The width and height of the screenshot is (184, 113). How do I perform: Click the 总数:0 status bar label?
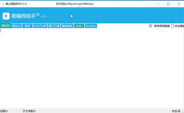[x=4, y=111]
